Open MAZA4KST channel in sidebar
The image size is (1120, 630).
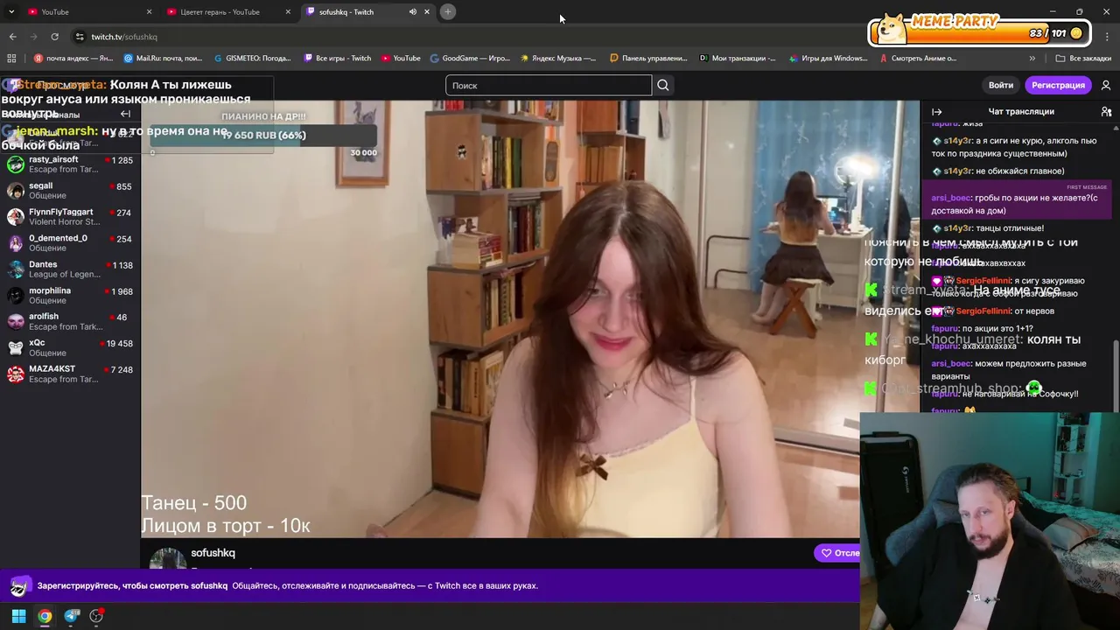(x=70, y=374)
